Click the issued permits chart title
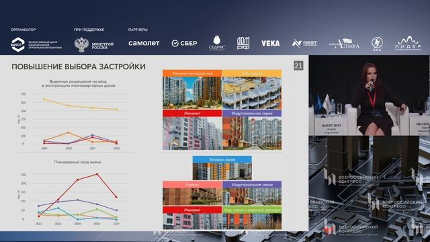The width and height of the screenshot is (430, 242). point(79,83)
